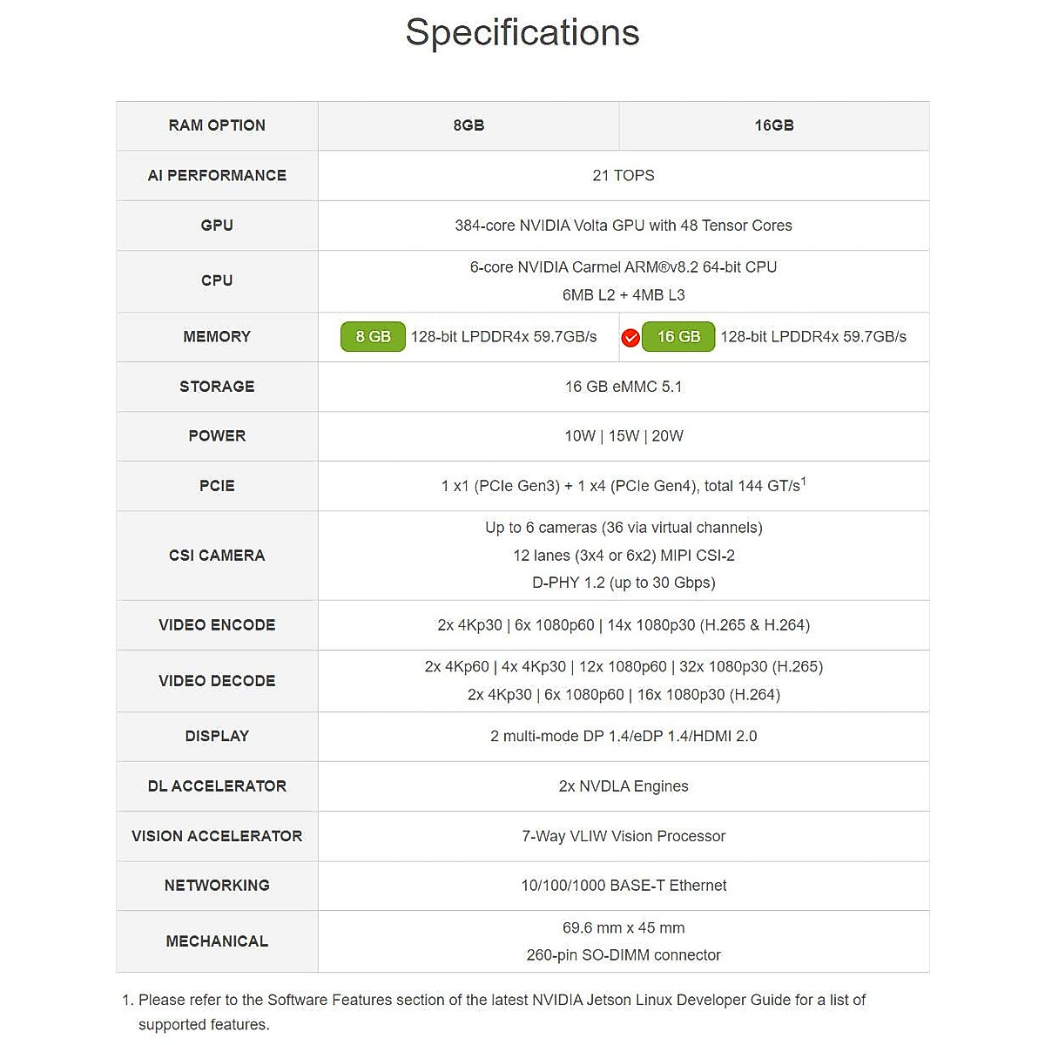1045x1045 pixels.
Task: Click the Software Features footnote text
Action: (x=502, y=1001)
